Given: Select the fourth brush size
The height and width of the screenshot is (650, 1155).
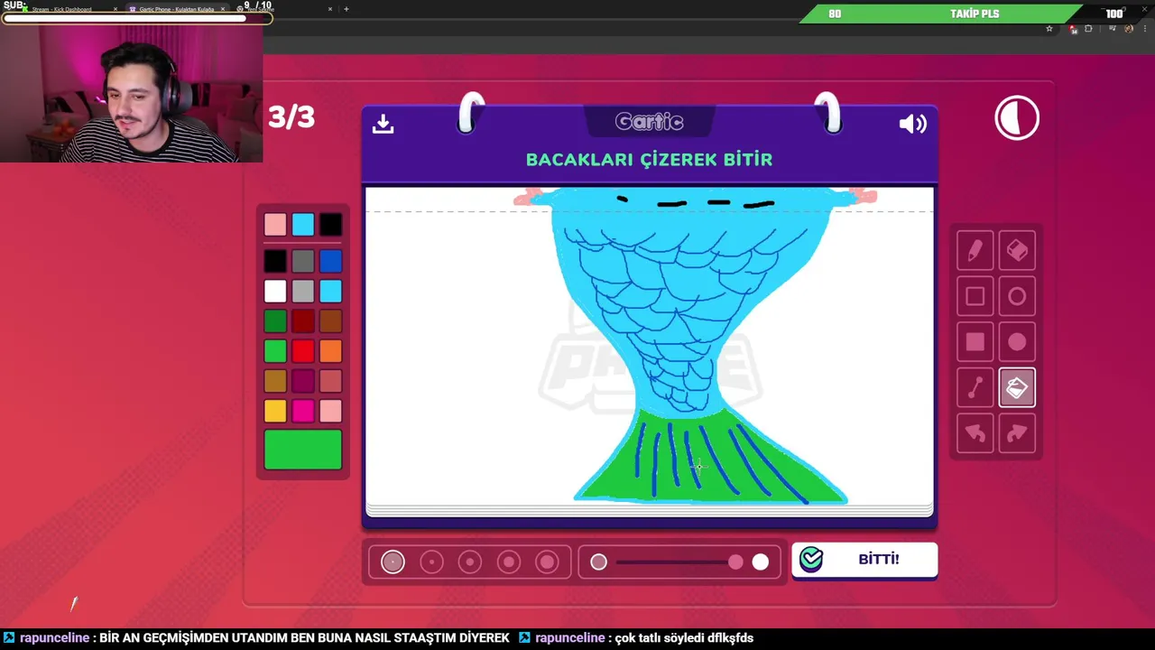Looking at the screenshot, I should tap(509, 562).
